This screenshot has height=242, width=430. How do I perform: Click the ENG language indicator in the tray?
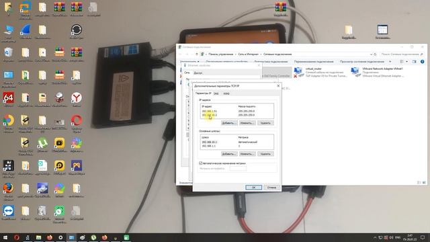pyautogui.click(x=398, y=237)
